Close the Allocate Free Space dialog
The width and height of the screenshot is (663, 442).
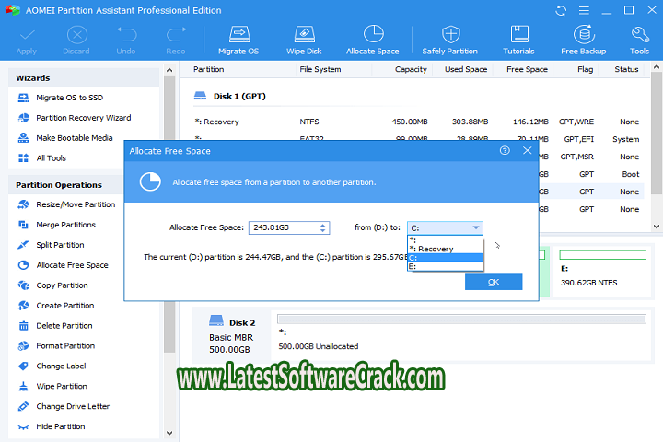(528, 151)
